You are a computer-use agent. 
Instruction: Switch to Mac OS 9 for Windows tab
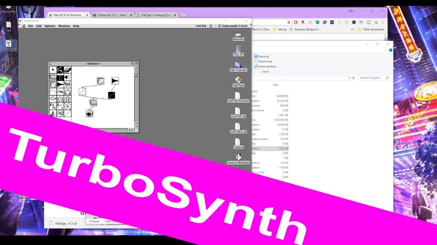(67, 15)
